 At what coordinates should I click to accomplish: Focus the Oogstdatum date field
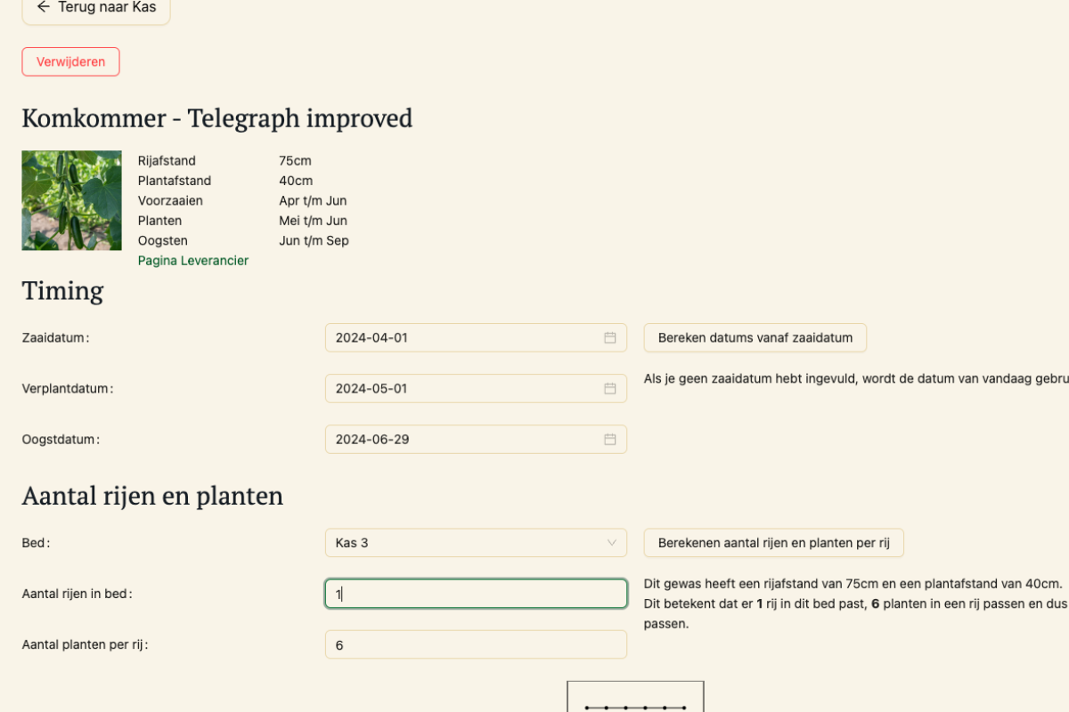[476, 440]
